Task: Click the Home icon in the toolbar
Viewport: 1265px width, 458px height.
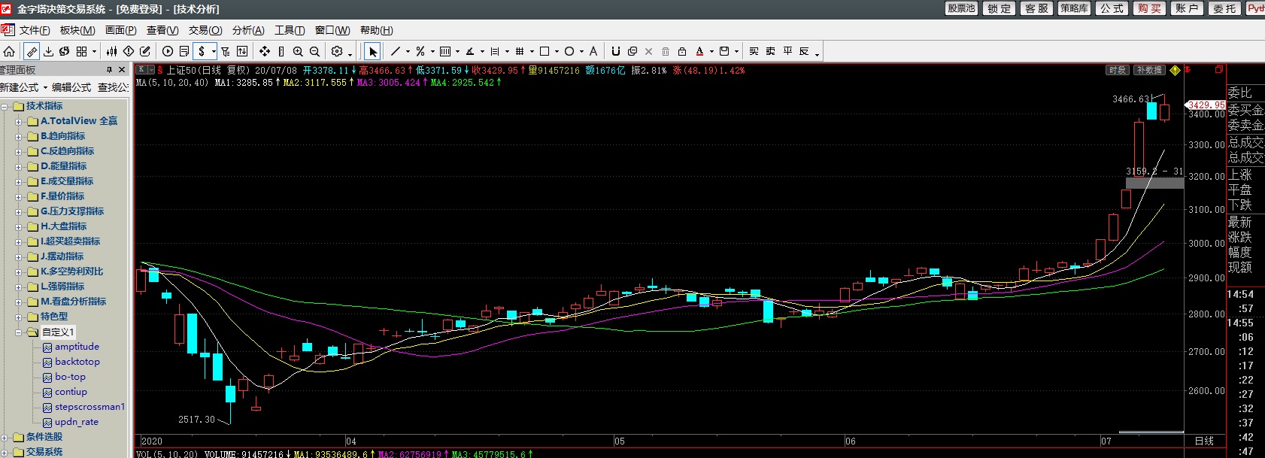Action: pos(9,51)
